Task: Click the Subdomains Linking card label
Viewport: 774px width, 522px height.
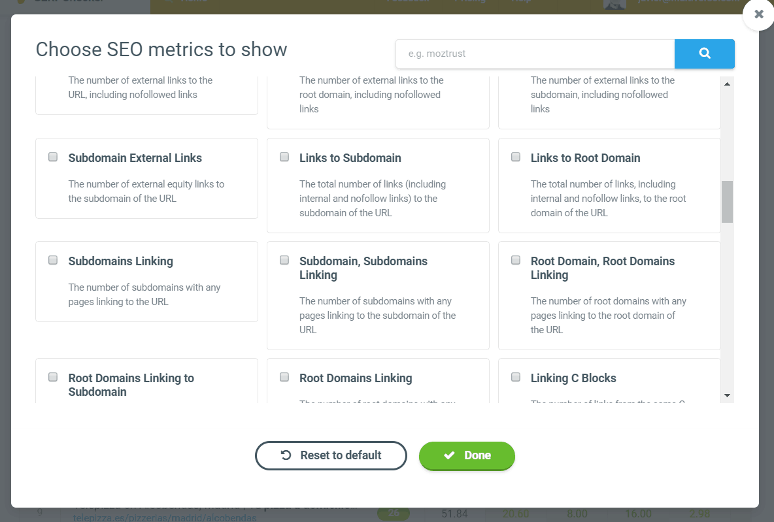Action: pos(120,261)
